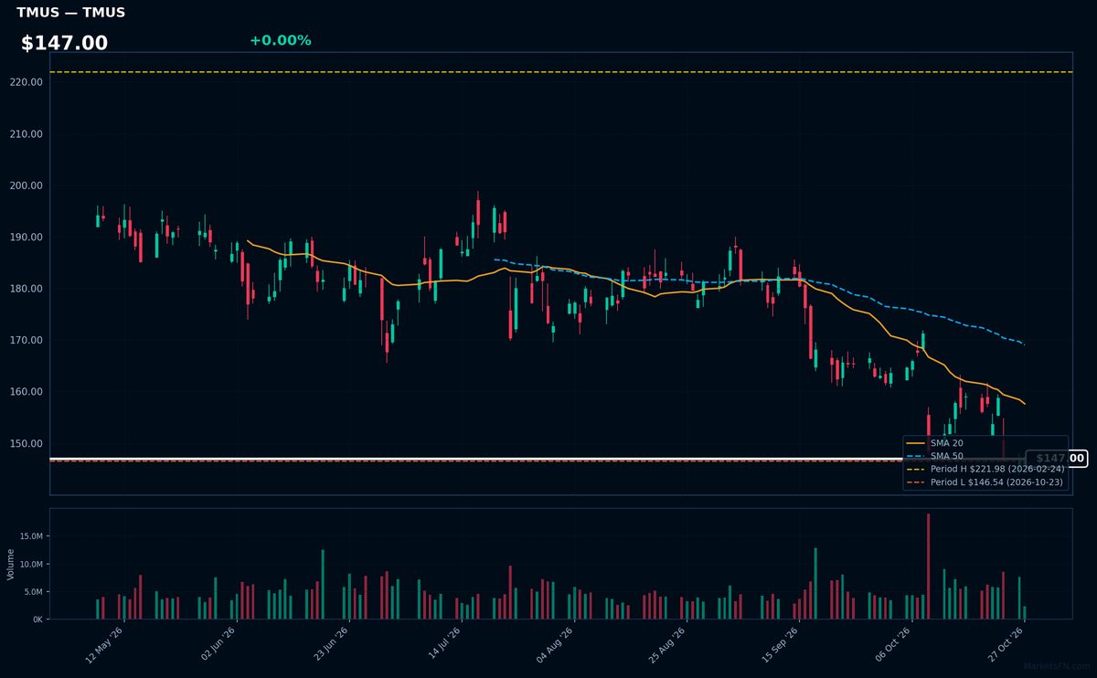
Task: Click the 190.00 price axis label
Action: point(27,238)
